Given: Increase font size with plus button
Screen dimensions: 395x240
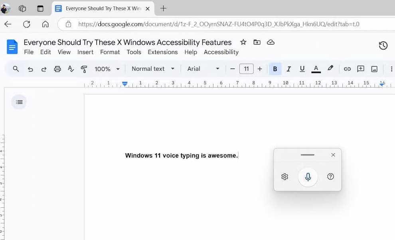Looking at the screenshot, I should point(260,69).
